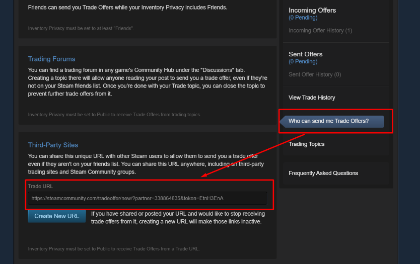
Task: Click the Trading Forums description paragraph
Action: pos(148,82)
